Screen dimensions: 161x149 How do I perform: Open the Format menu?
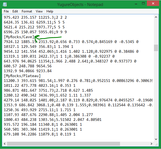27,11
